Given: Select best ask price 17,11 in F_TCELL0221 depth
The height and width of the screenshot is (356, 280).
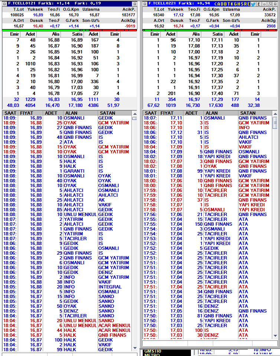Looking at the screenshot, I should coord(217,40).
